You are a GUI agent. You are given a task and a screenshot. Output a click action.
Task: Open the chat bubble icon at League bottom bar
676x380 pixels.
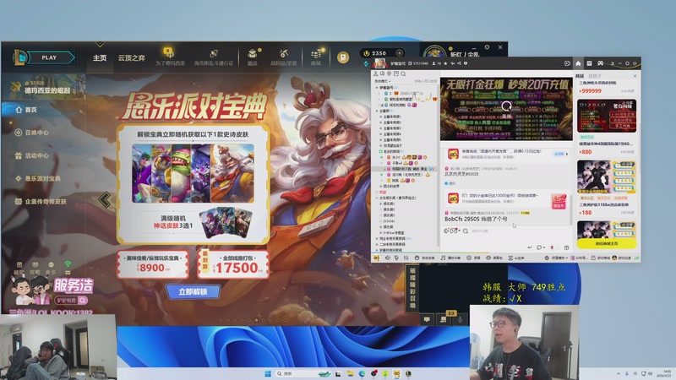pos(427,319)
